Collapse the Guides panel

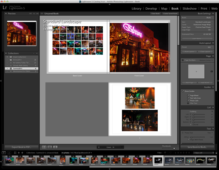pos(213,87)
